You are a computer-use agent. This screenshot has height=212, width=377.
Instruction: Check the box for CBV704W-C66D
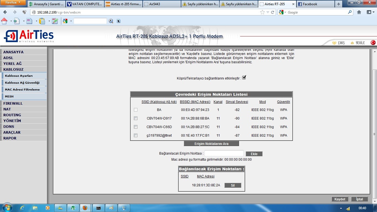136,127
